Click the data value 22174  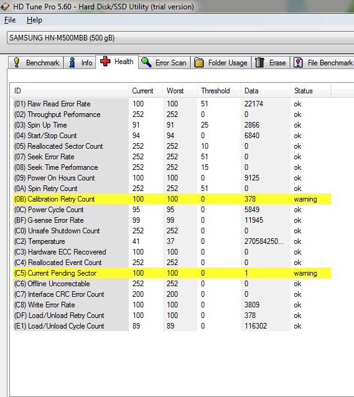point(254,104)
